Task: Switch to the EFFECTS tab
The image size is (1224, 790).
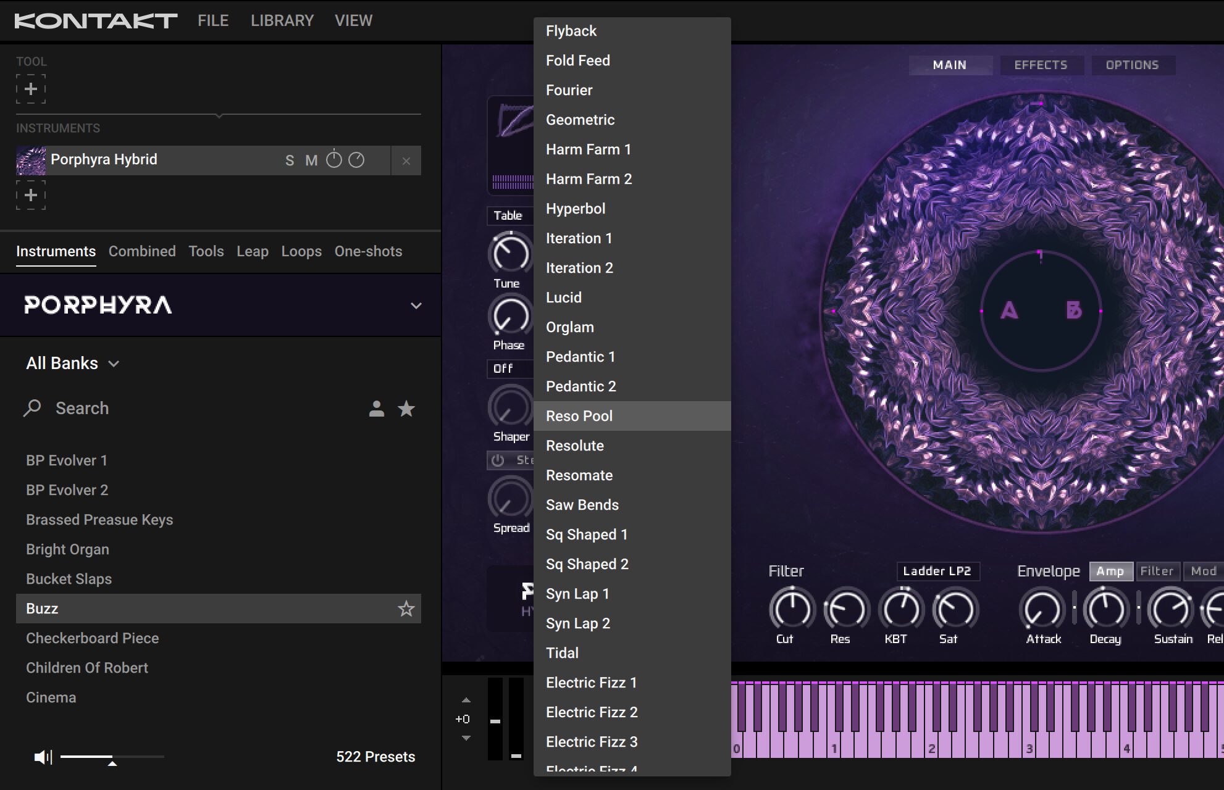Action: [x=1041, y=65]
